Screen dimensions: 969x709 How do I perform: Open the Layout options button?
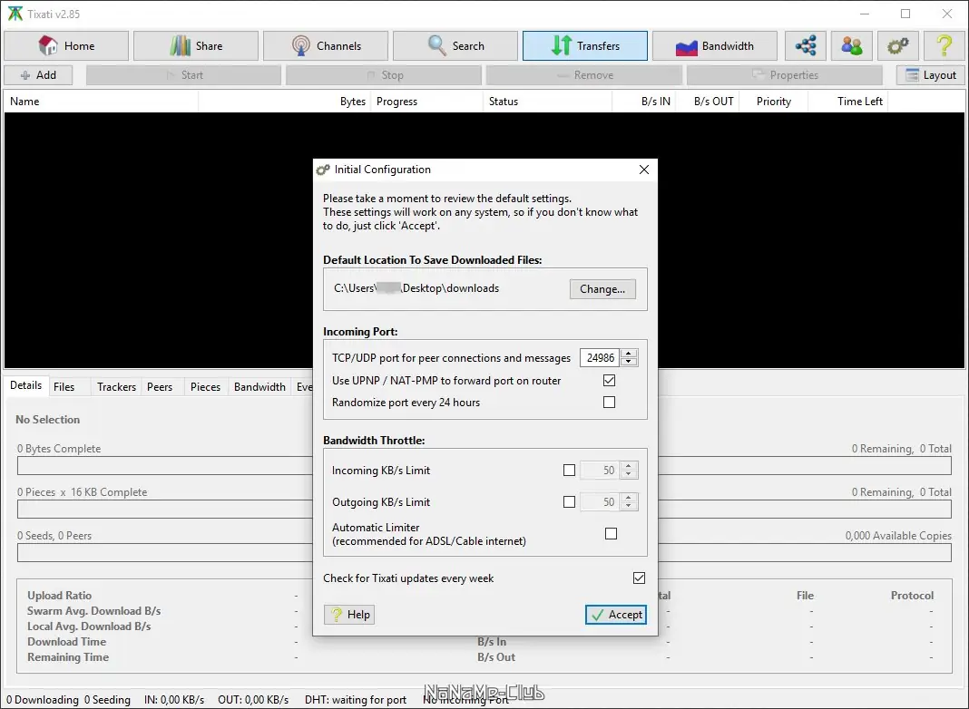click(x=931, y=75)
